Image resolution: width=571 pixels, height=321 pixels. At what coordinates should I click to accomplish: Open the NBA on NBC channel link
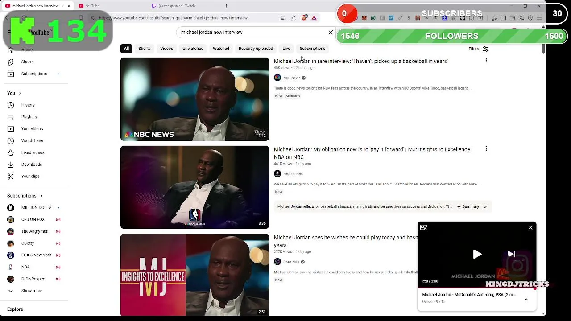[x=293, y=174]
